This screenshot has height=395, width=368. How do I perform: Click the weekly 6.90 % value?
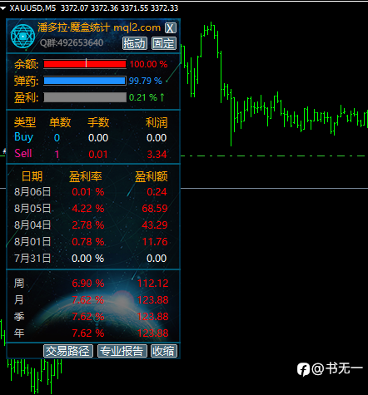click(88, 284)
